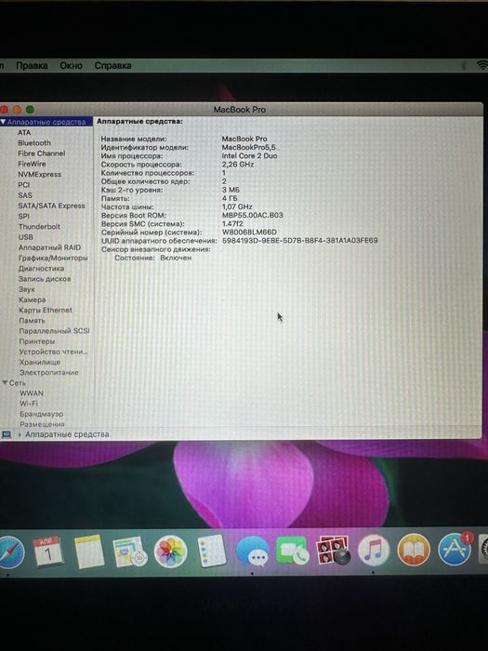Image resolution: width=488 pixels, height=651 pixels.
Task: Launch iTunes from the Dock
Action: point(374,551)
